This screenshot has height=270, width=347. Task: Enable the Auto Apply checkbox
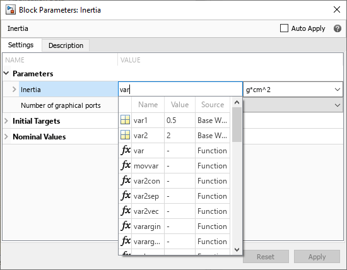coord(284,28)
